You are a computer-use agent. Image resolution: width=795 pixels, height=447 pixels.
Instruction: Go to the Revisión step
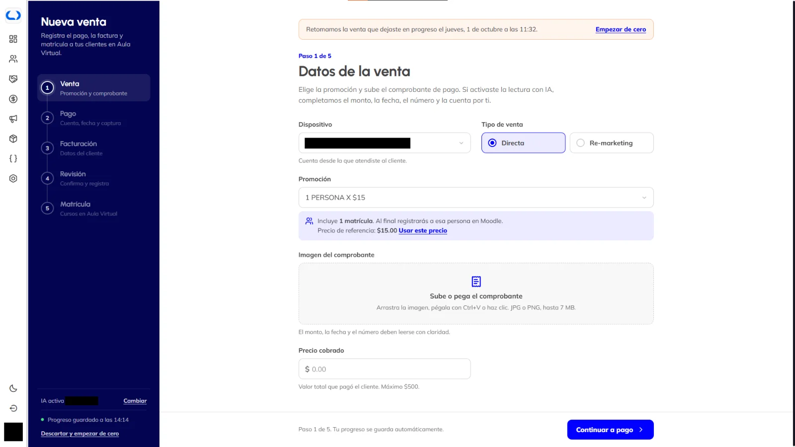94,178
